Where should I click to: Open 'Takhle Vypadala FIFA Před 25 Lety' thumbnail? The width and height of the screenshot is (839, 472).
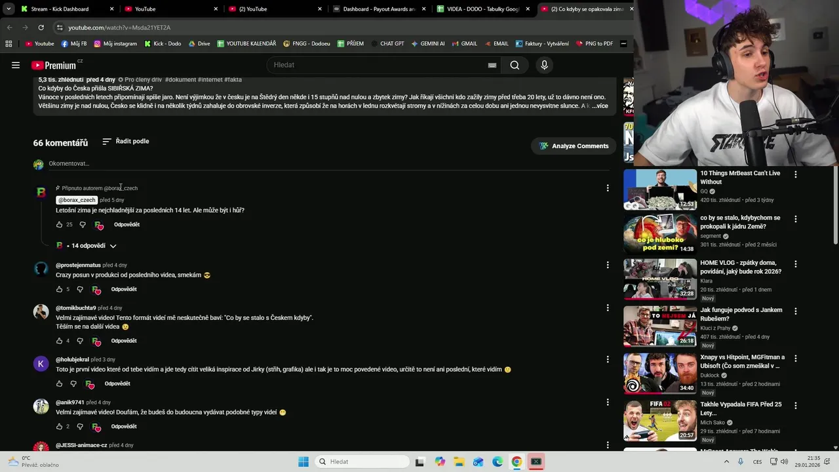[660, 420]
